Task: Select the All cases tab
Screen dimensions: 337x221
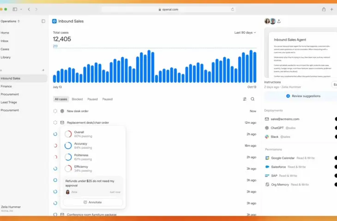Action: point(60,99)
